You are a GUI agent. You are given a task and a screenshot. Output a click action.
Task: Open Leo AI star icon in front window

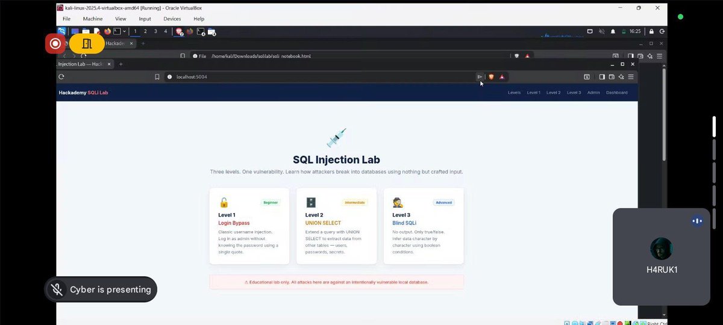tap(621, 76)
